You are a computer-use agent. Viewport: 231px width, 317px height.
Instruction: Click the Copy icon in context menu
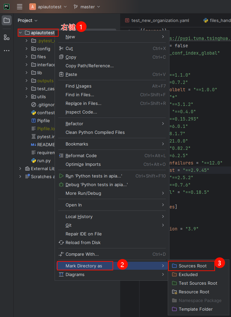point(62,57)
